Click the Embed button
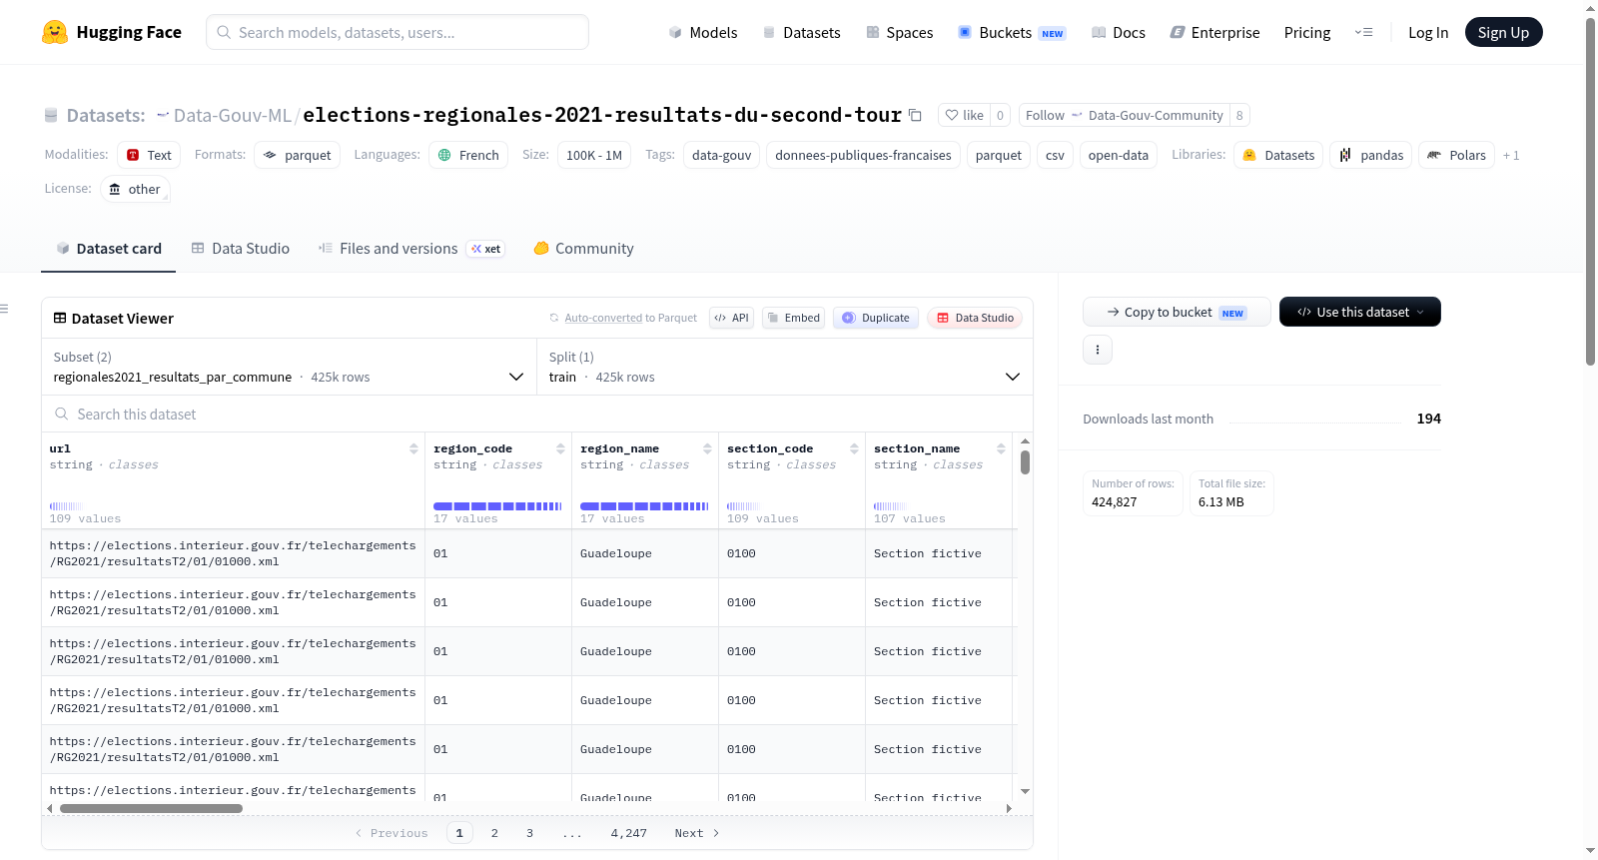The height and width of the screenshot is (860, 1598). click(x=793, y=318)
